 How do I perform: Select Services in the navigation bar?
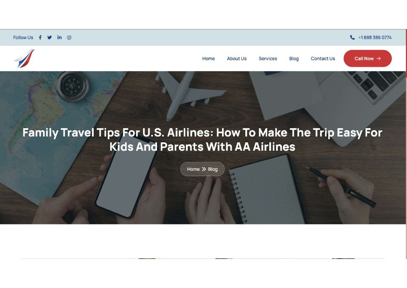268,58
